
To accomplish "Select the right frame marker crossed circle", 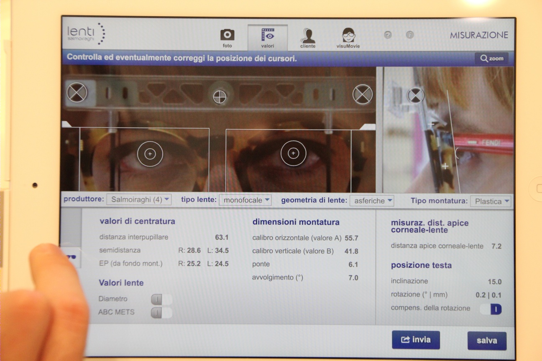I will tap(363, 94).
